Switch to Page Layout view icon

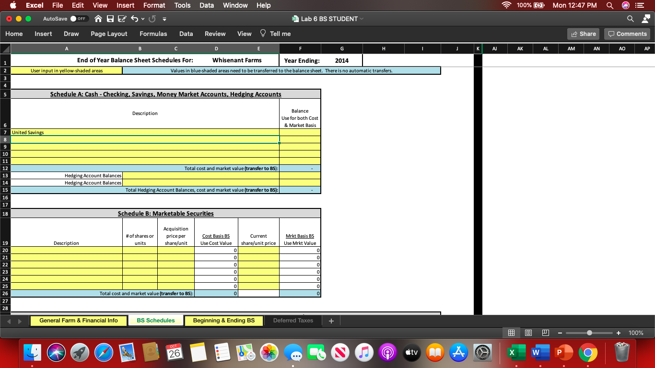528,333
